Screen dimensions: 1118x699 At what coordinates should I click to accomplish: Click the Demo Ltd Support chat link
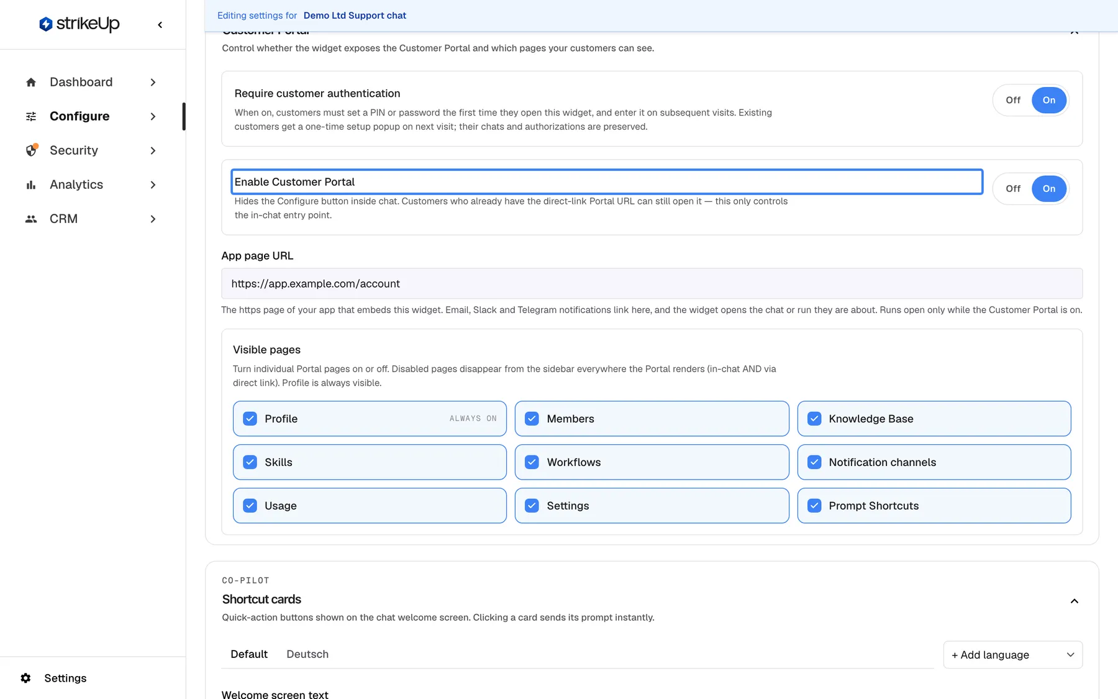[355, 16]
